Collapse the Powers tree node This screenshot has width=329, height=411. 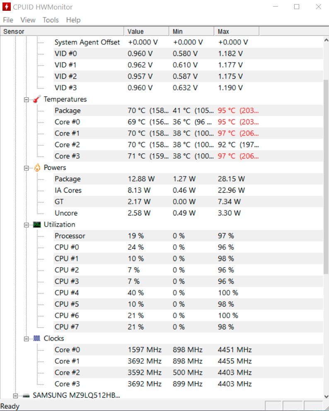click(26, 168)
